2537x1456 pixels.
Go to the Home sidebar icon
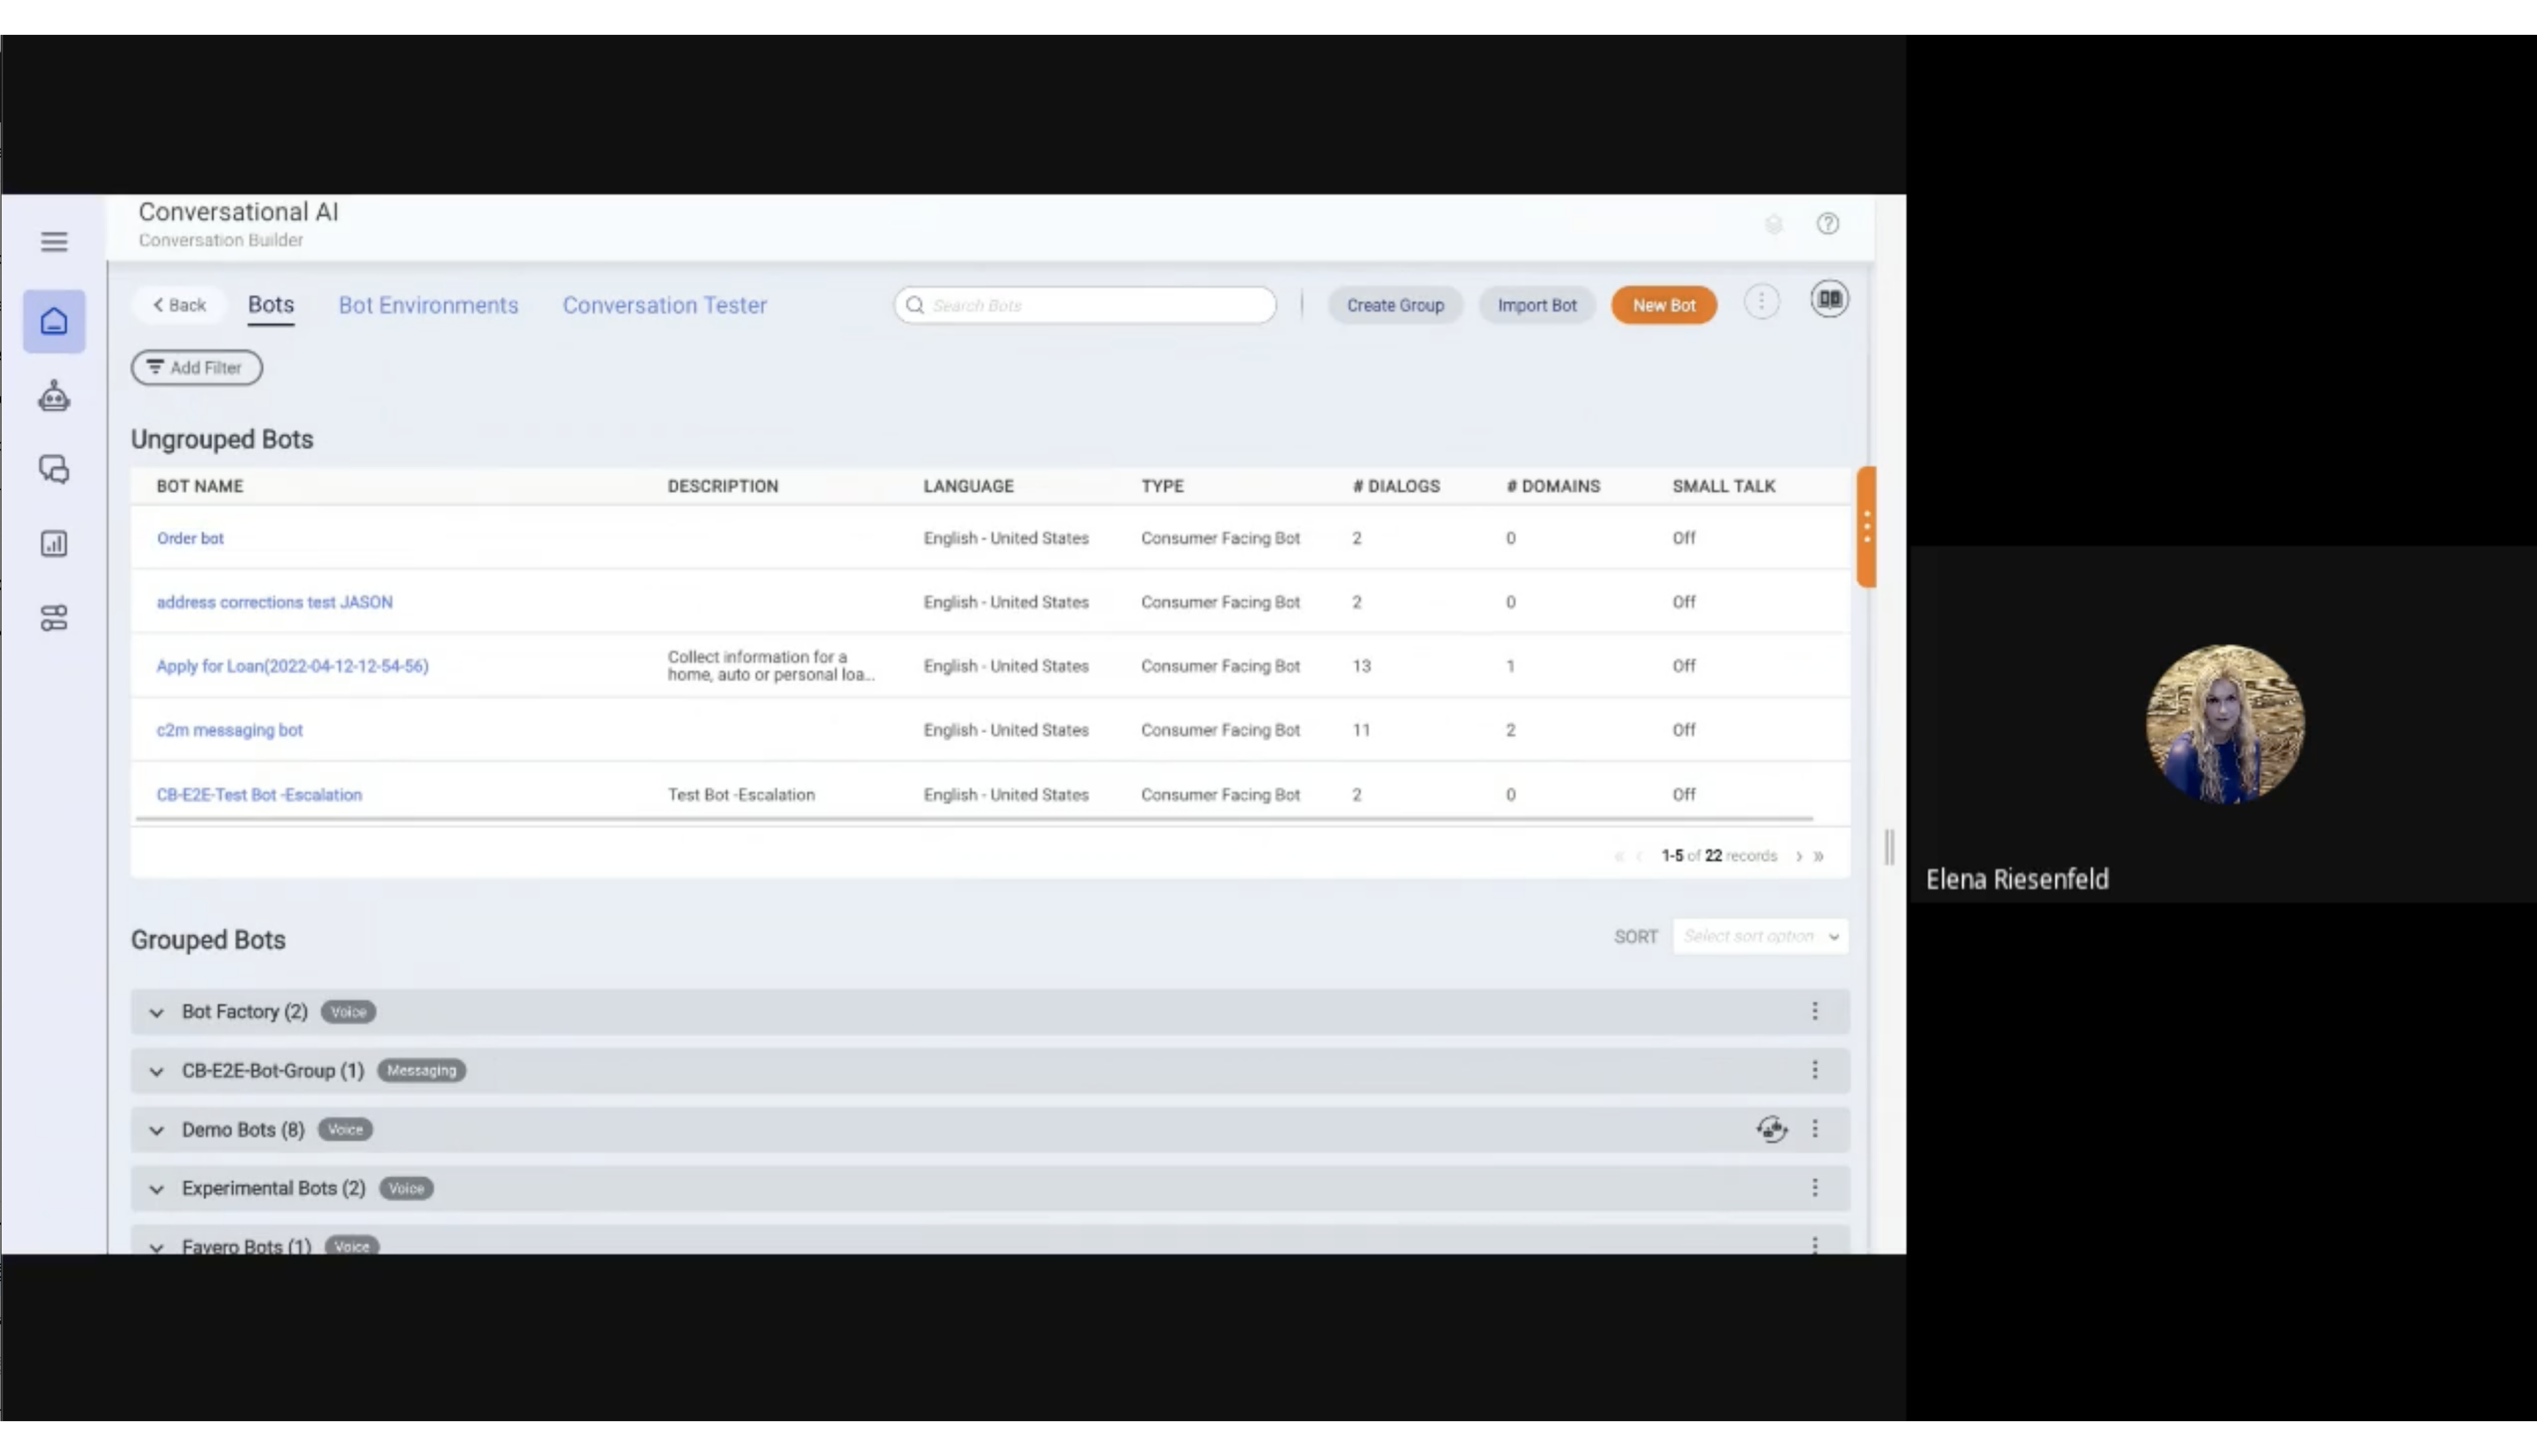pos(54,321)
